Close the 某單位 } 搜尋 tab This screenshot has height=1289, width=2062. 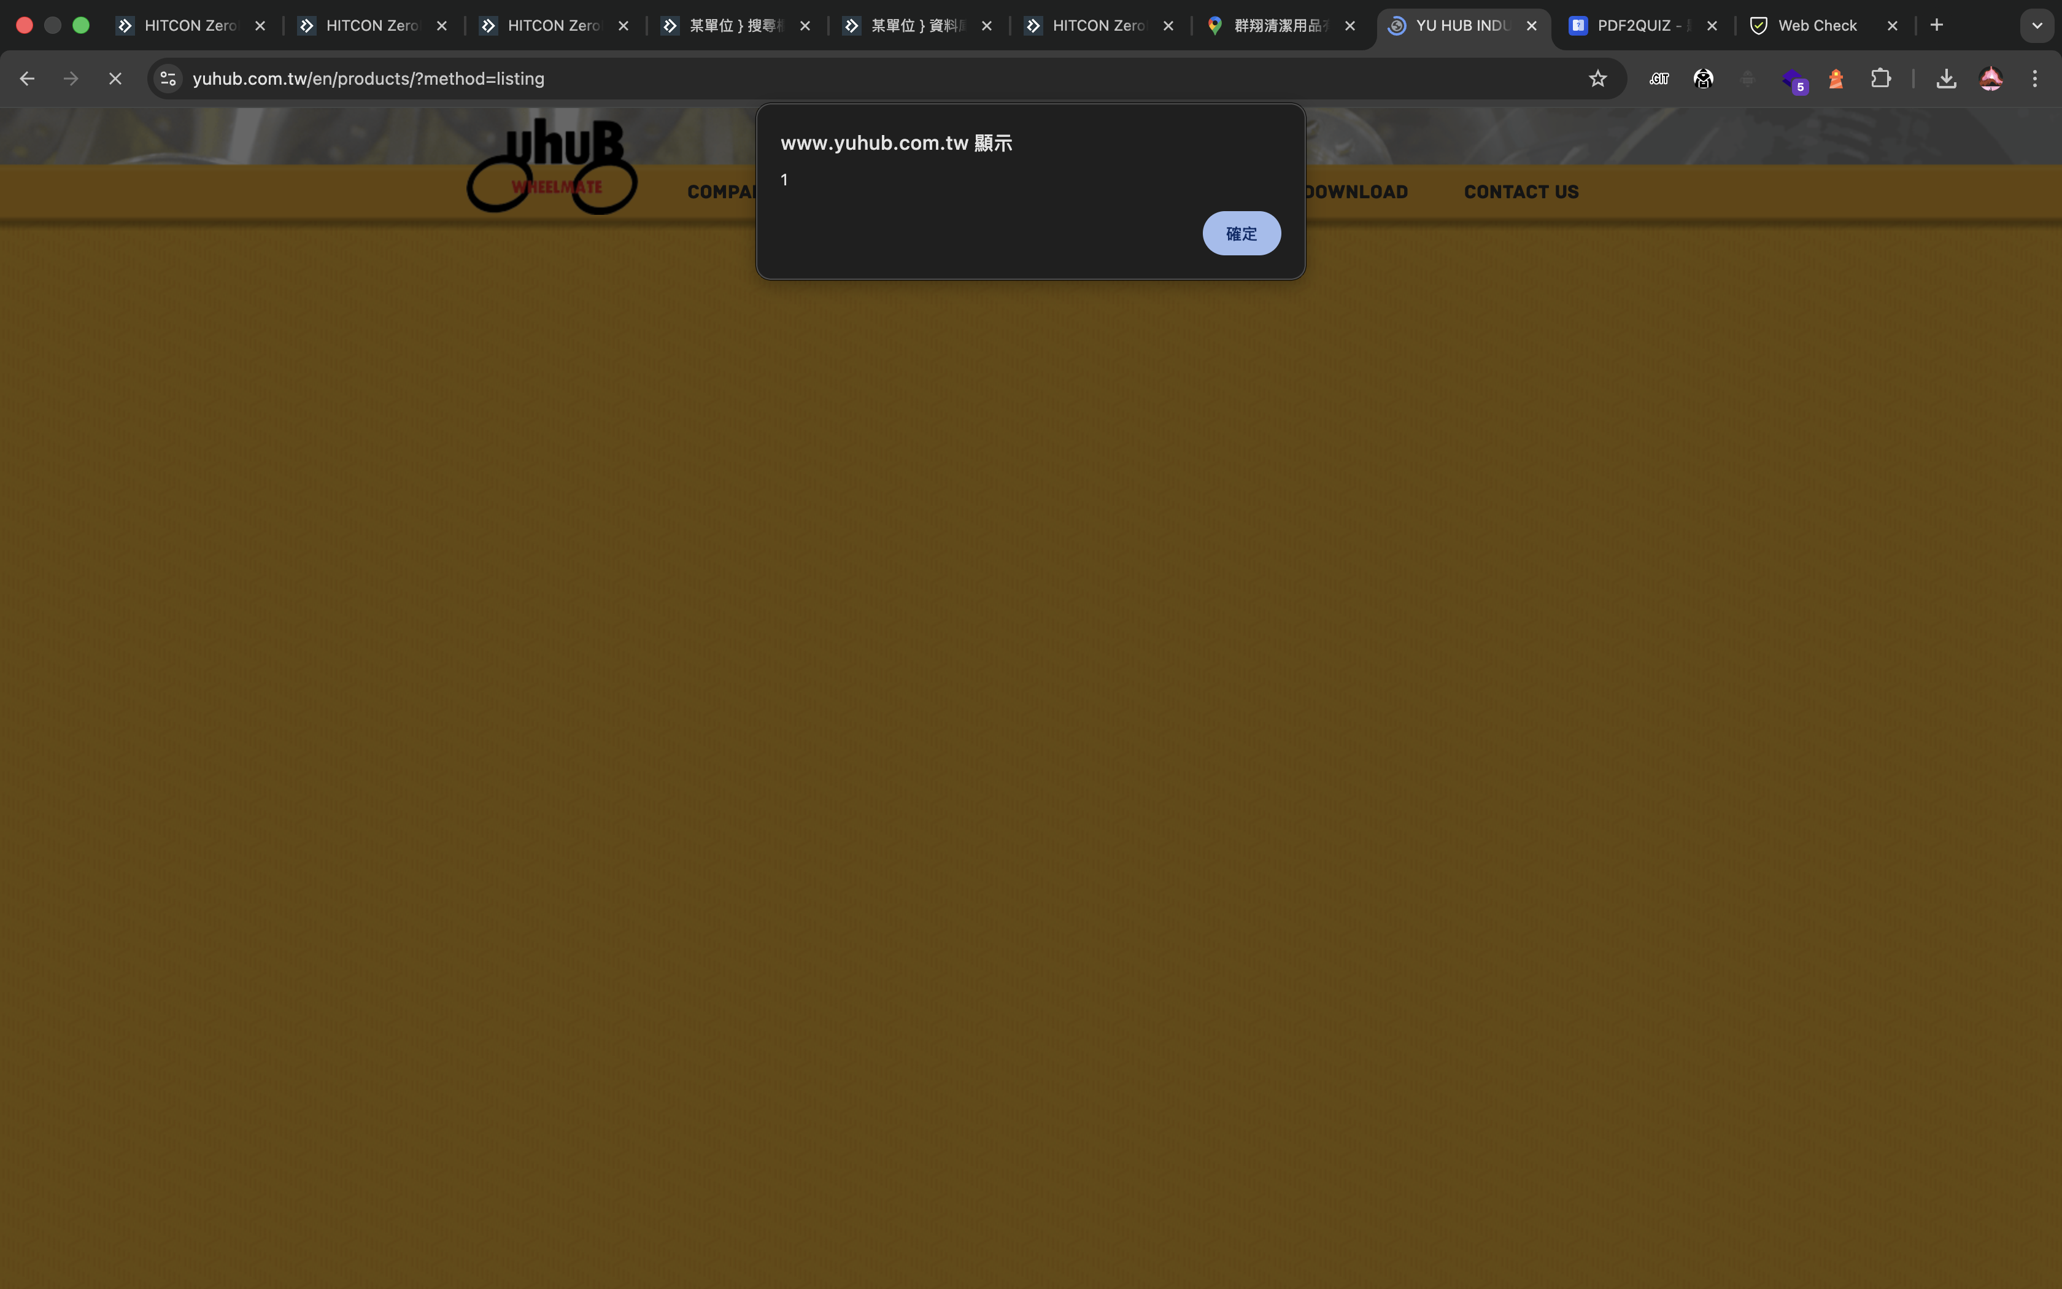tap(805, 26)
